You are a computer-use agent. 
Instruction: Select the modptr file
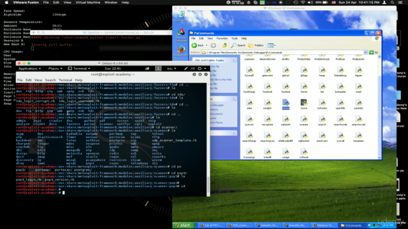[x=267, y=104]
